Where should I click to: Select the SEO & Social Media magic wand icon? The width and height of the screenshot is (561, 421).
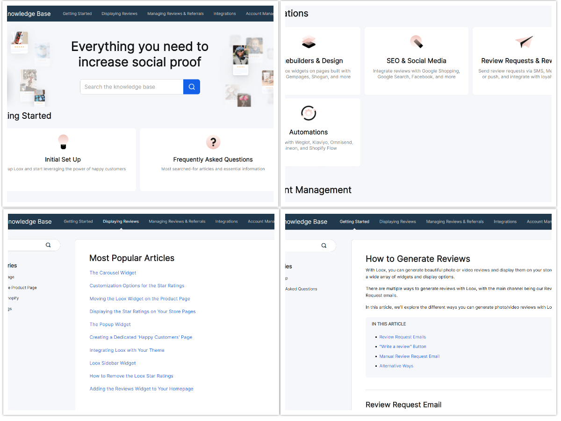tap(416, 42)
